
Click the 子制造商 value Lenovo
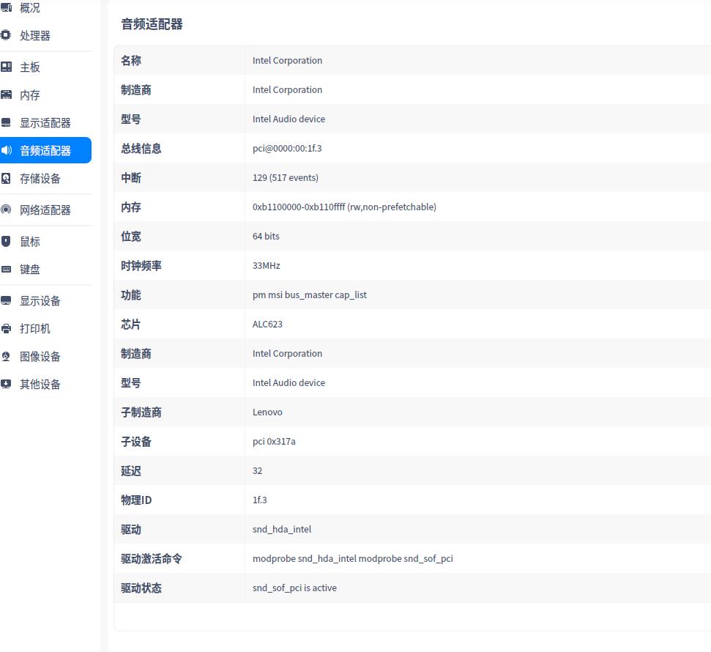pos(267,412)
